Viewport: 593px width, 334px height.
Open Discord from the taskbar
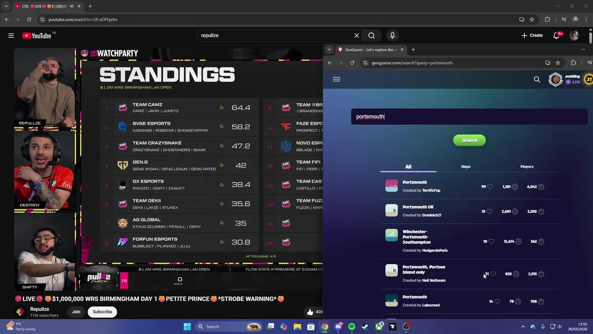338,327
